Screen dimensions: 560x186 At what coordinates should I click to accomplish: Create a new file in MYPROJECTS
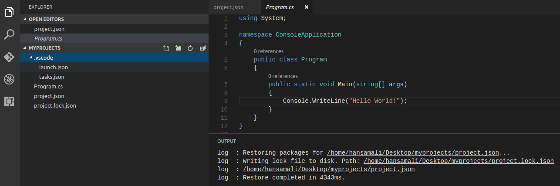[166, 48]
